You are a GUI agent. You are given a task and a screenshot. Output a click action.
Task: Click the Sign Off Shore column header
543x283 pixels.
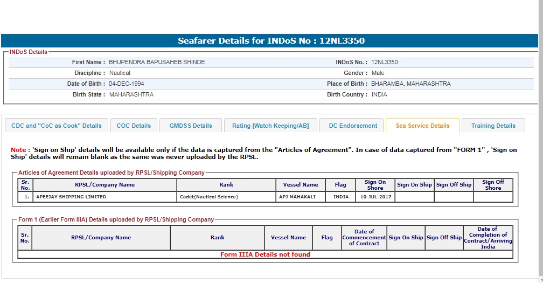[493, 185]
